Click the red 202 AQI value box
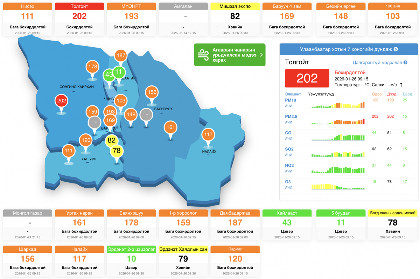 (307, 78)
